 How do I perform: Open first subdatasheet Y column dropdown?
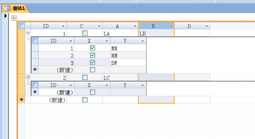pos(142,41)
